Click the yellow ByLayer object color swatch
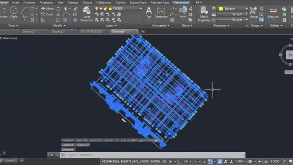This screenshot has height=165, width=293. point(221,9)
